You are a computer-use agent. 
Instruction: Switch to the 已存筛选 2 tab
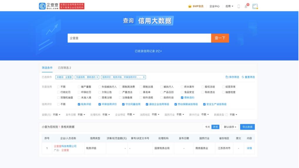coord(64,68)
